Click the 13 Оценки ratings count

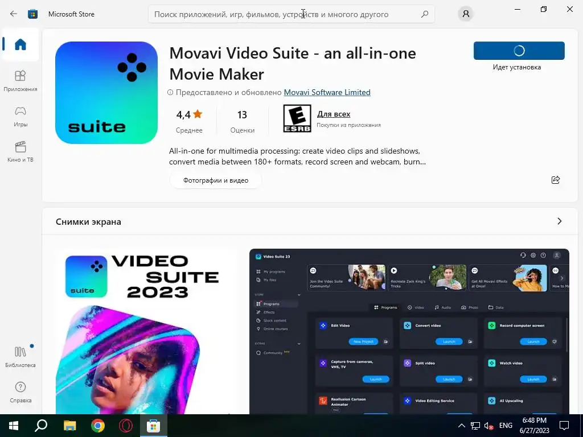pyautogui.click(x=242, y=121)
